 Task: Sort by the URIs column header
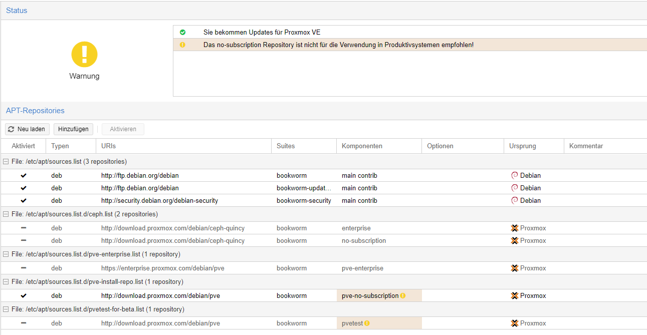(109, 146)
